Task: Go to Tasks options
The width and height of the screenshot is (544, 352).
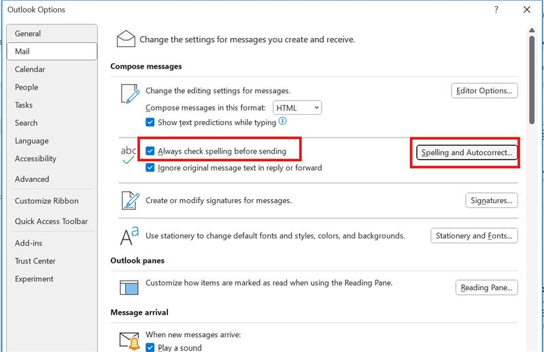Action: click(52, 105)
